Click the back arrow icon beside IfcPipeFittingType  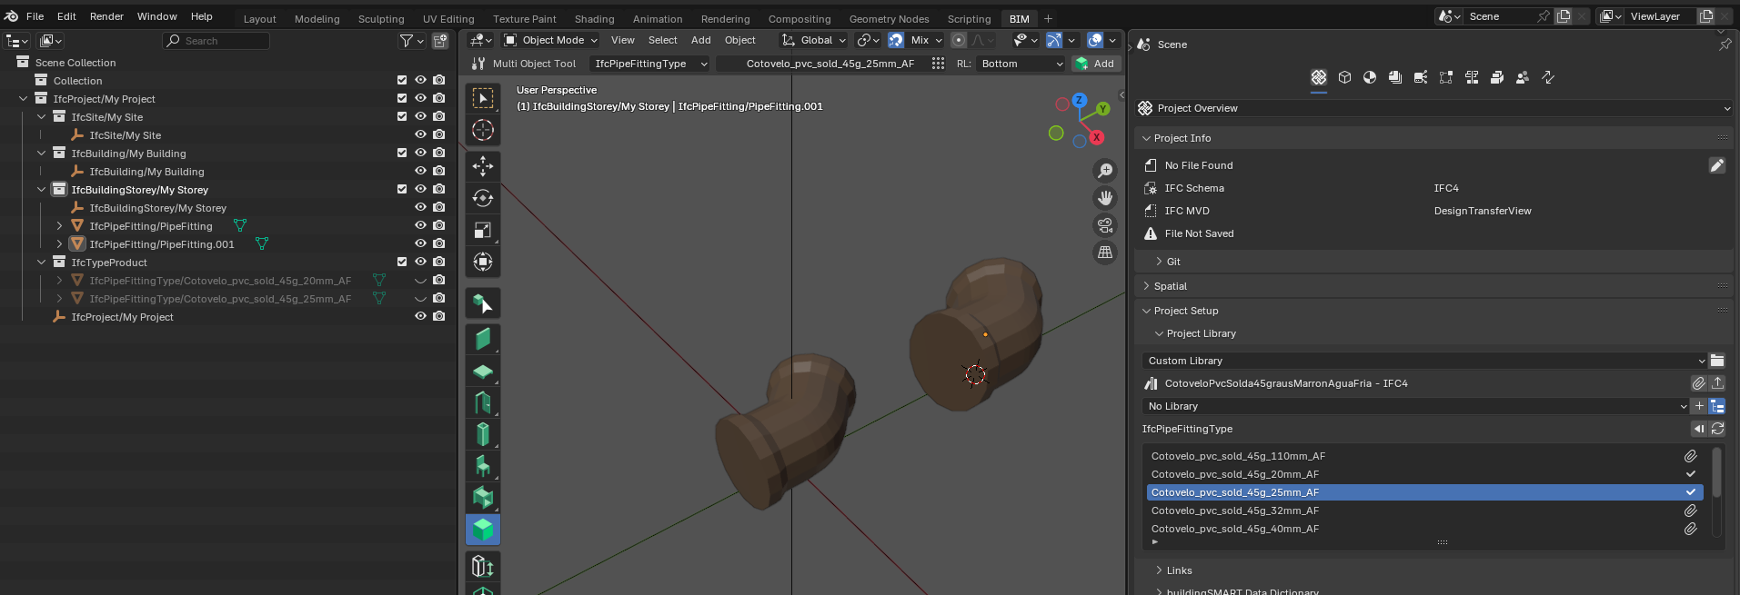coord(1698,429)
